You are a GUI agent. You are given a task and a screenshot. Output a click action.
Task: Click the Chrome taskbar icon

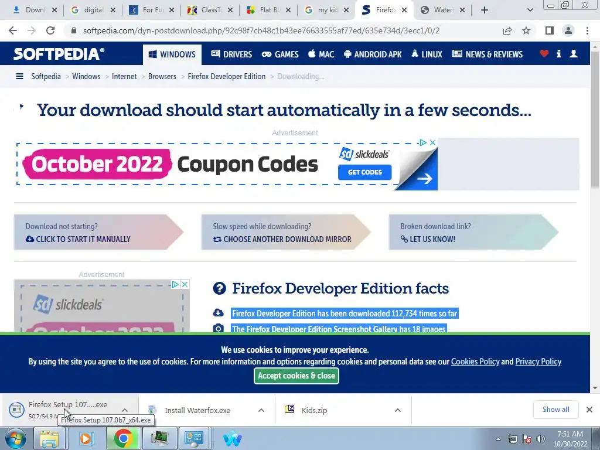tap(123, 438)
